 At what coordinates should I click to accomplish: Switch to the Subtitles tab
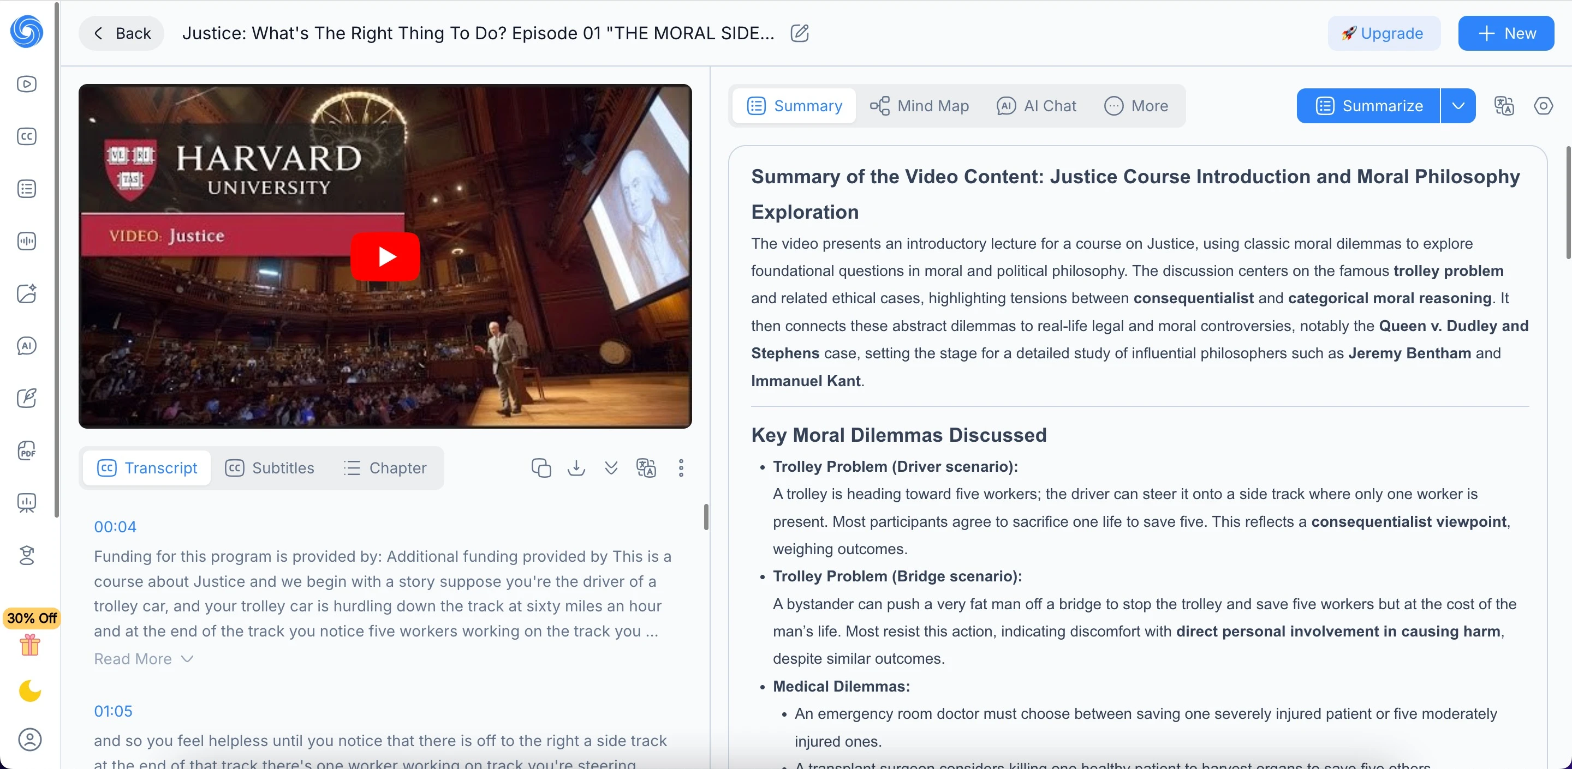[269, 468]
